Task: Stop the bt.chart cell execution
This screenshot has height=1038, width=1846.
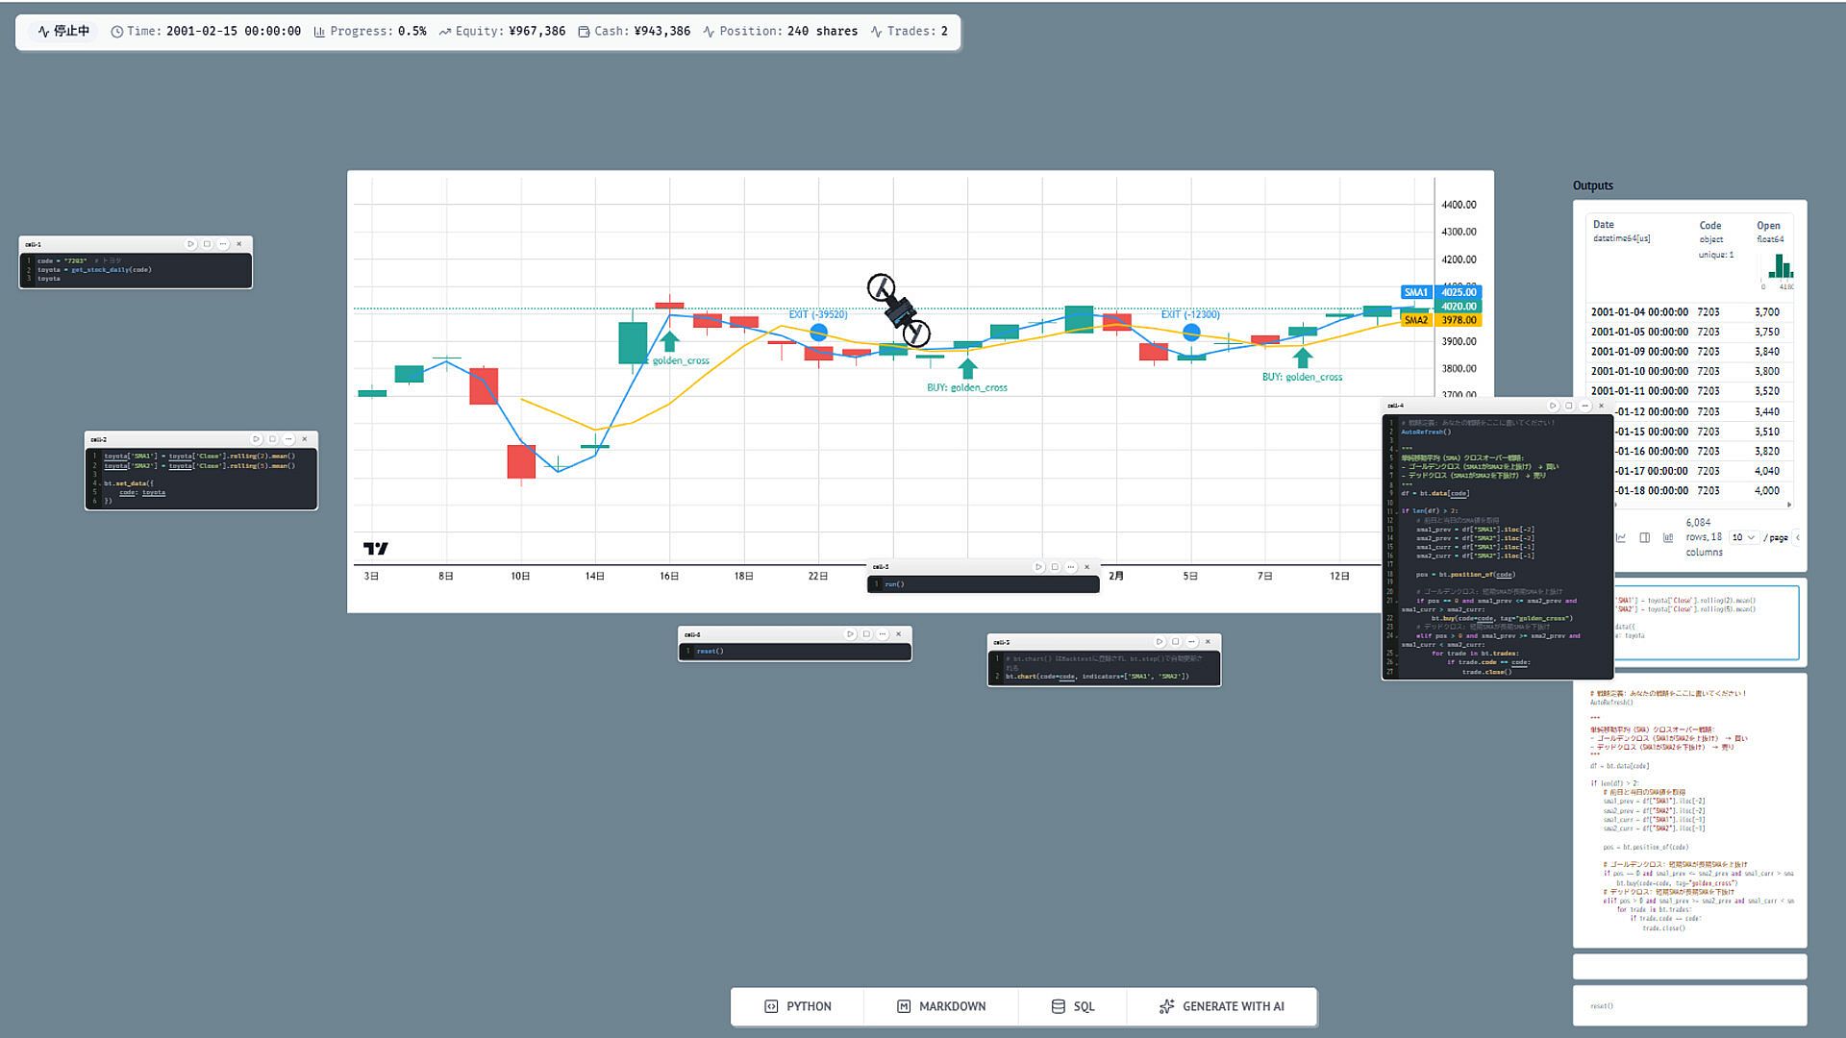Action: pos(1175,642)
